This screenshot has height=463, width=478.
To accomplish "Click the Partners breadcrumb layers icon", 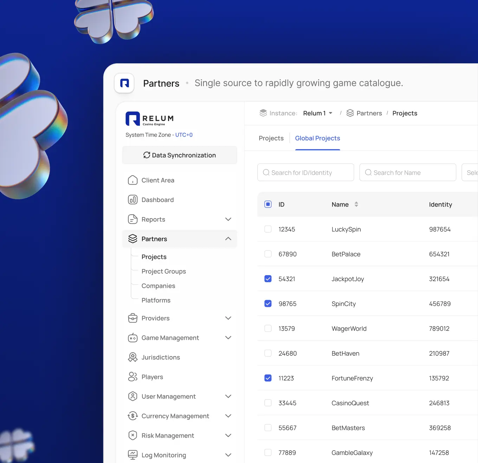I will [x=350, y=113].
